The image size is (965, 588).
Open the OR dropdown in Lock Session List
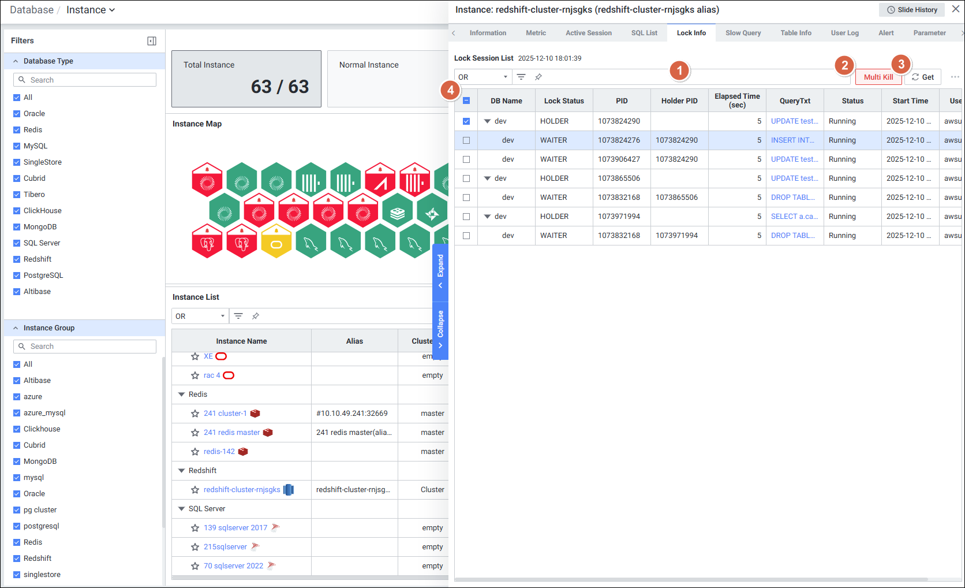(x=482, y=77)
